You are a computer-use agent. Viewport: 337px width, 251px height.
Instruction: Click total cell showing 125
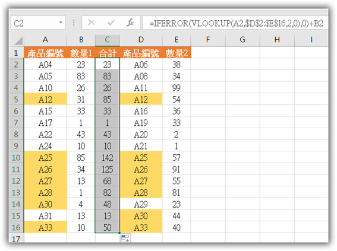click(107, 169)
